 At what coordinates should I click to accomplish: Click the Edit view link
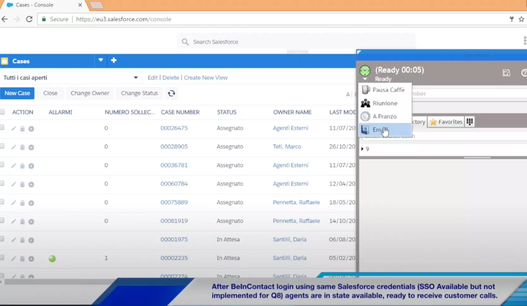pos(153,78)
